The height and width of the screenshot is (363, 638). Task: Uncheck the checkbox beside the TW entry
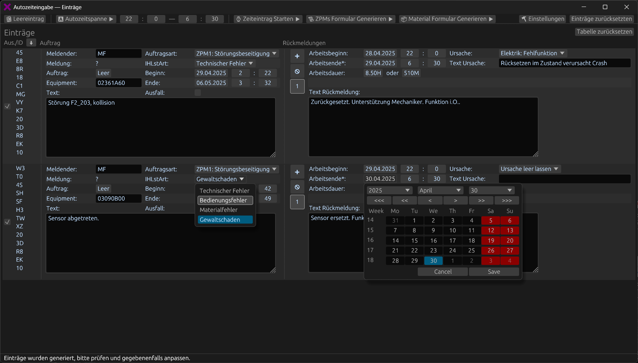(7, 222)
